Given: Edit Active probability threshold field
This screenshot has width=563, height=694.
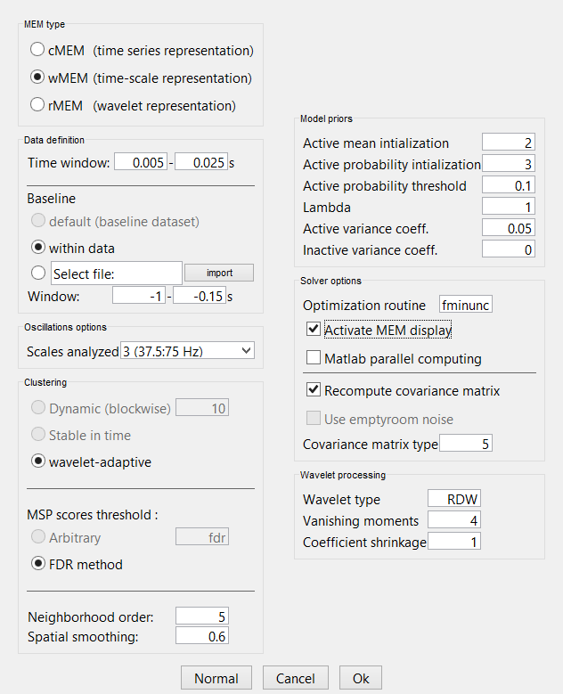Looking at the screenshot, I should 509,184.
